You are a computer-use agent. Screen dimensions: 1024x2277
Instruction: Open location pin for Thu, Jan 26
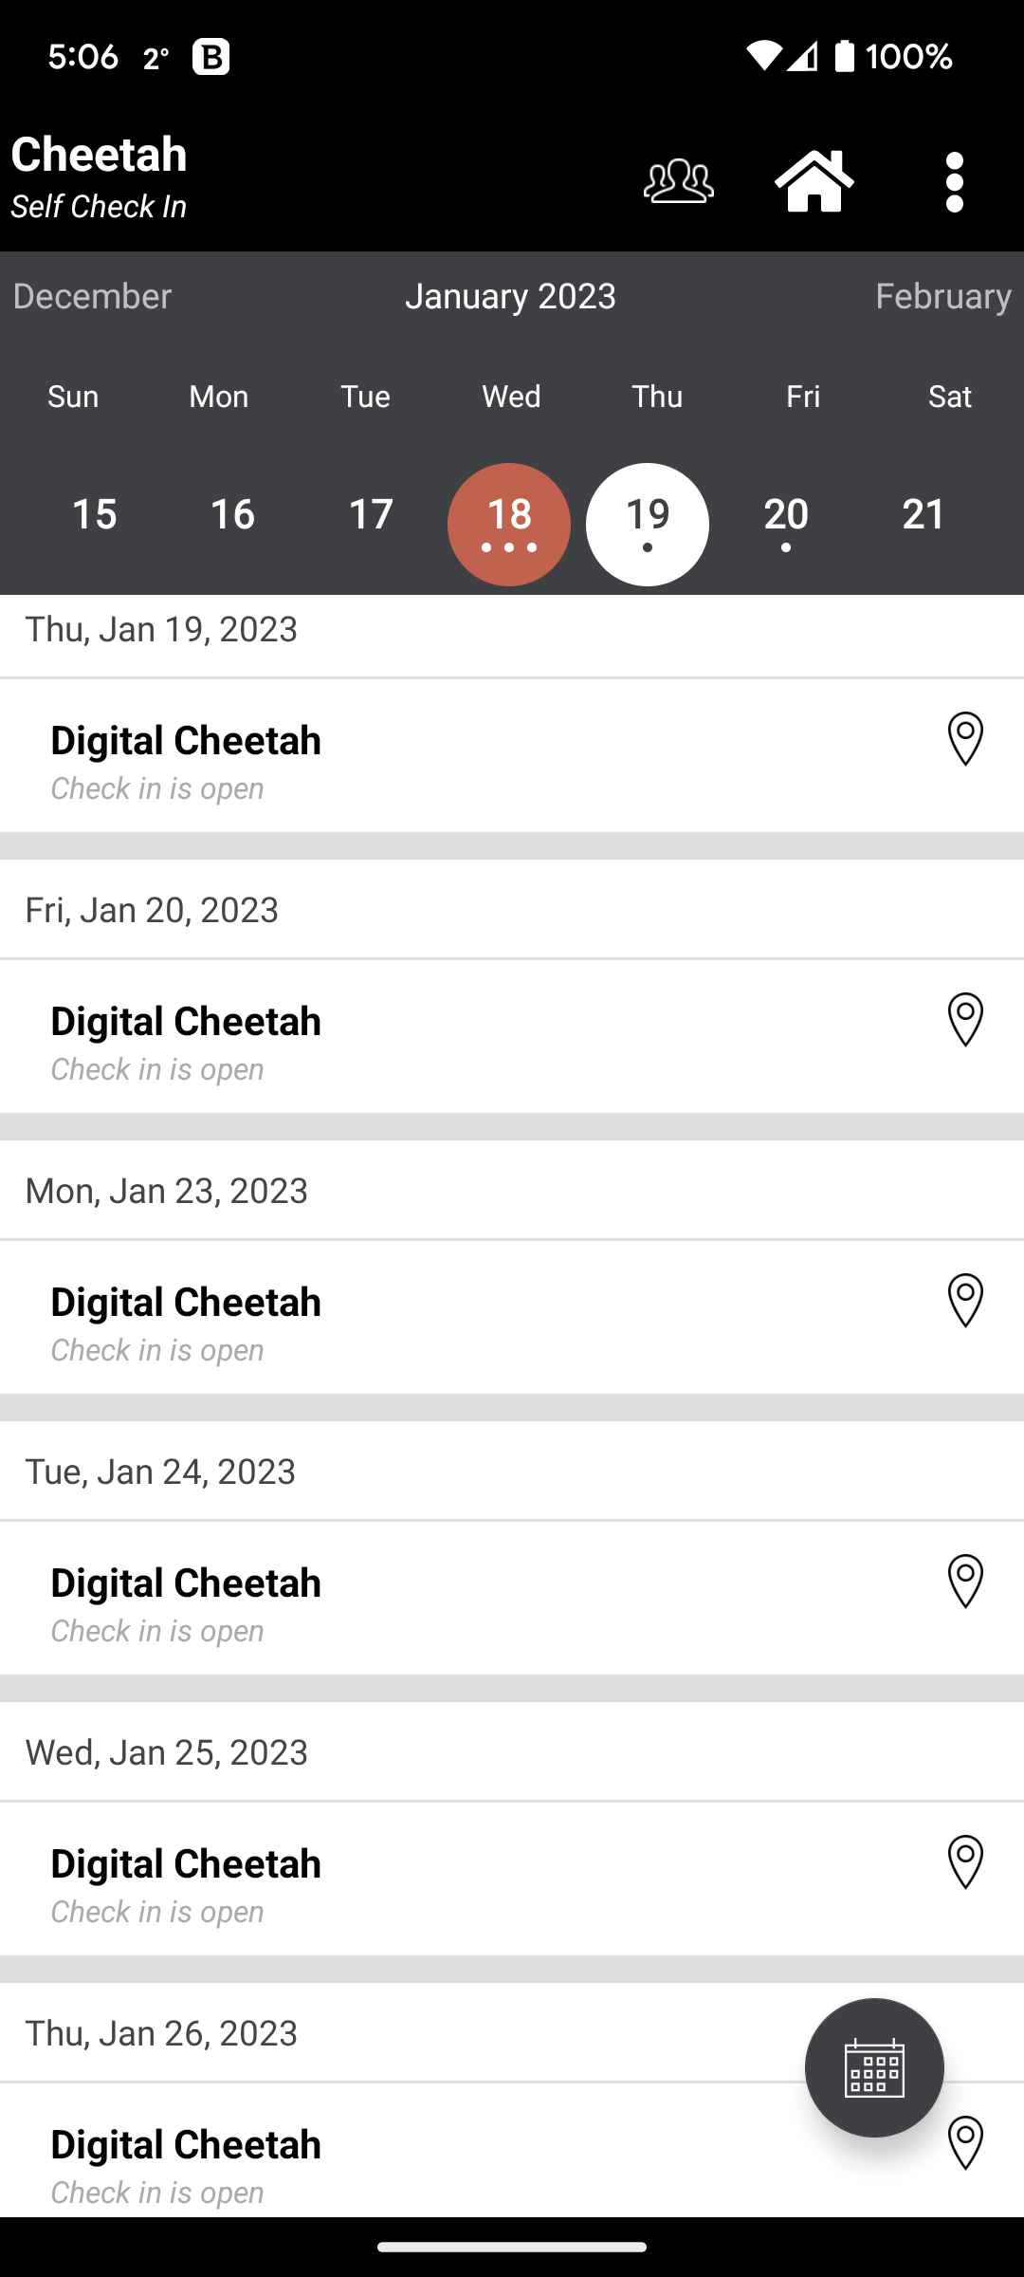[965, 2143]
